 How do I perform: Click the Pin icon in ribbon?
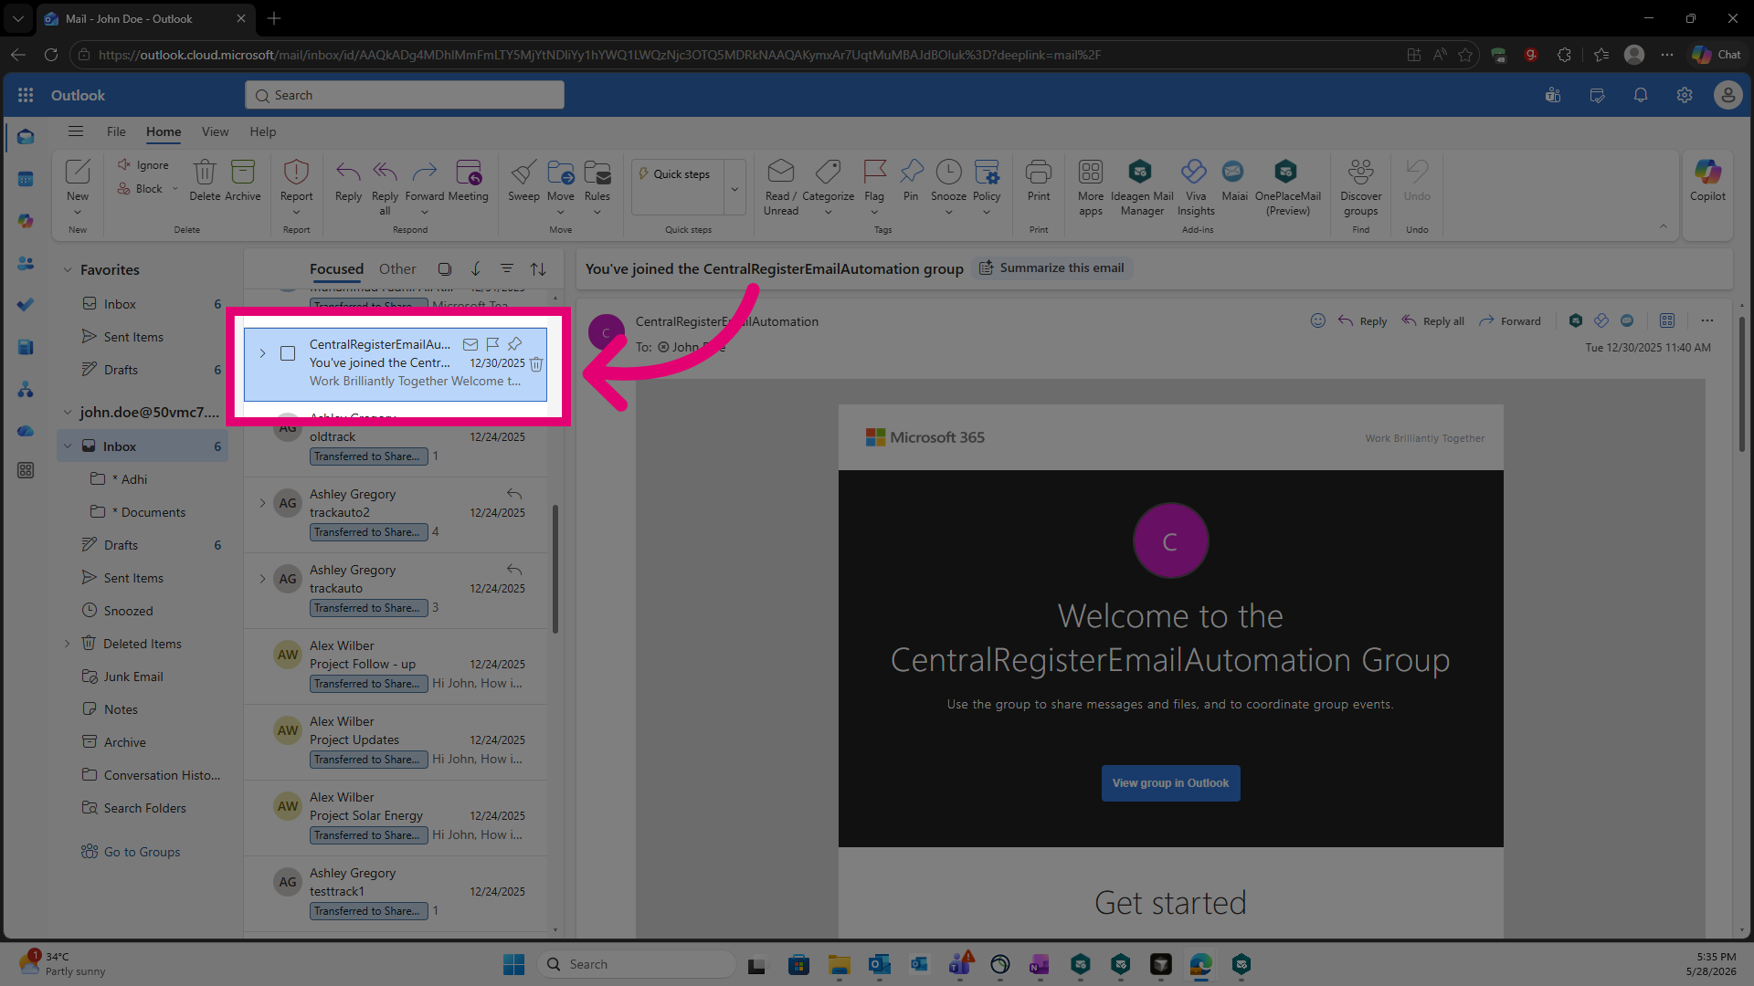(911, 172)
